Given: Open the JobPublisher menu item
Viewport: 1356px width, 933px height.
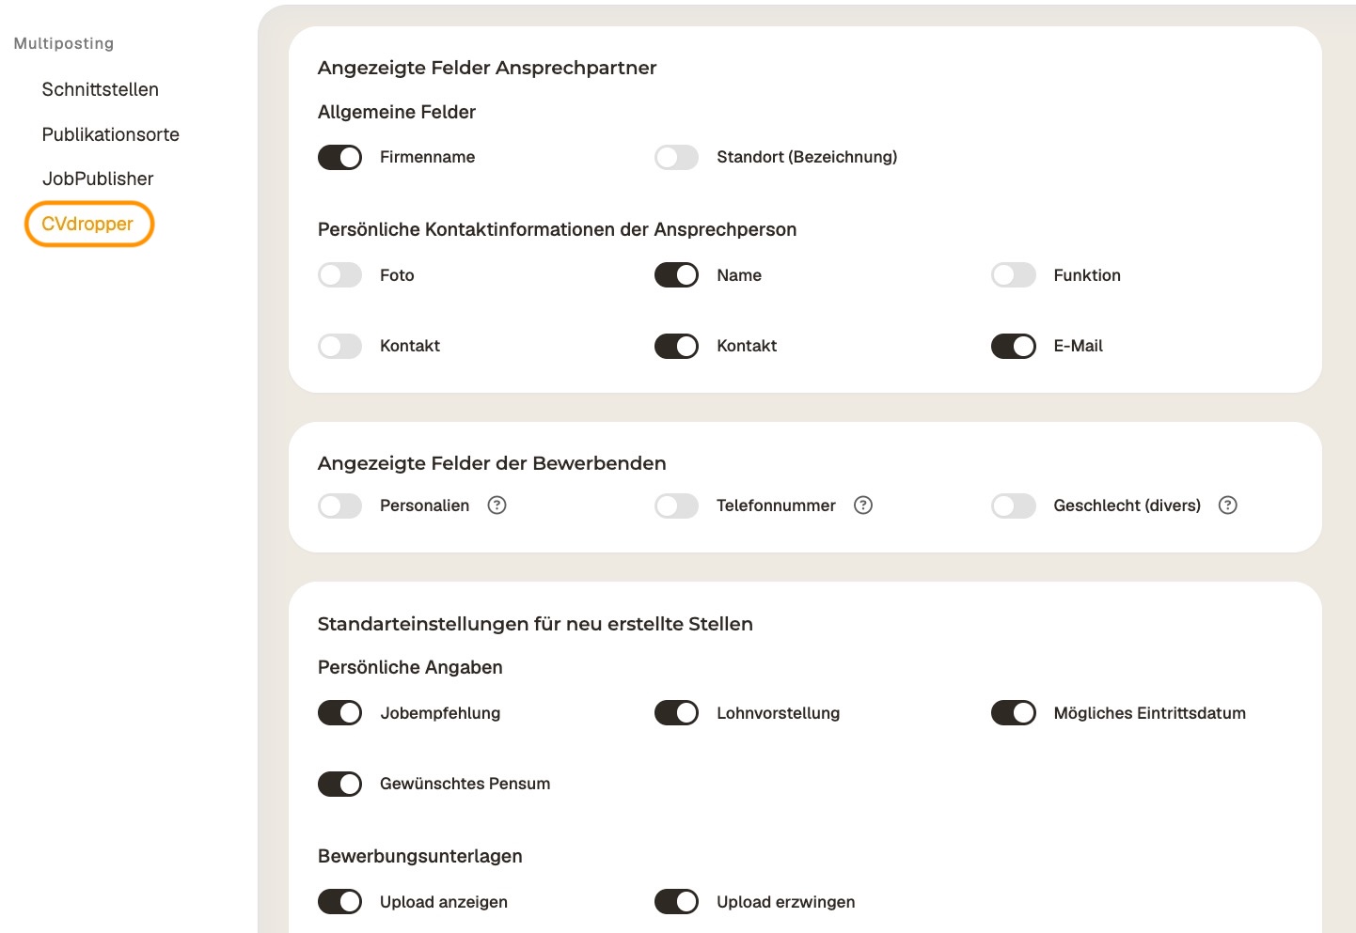Looking at the screenshot, I should pyautogui.click(x=98, y=179).
